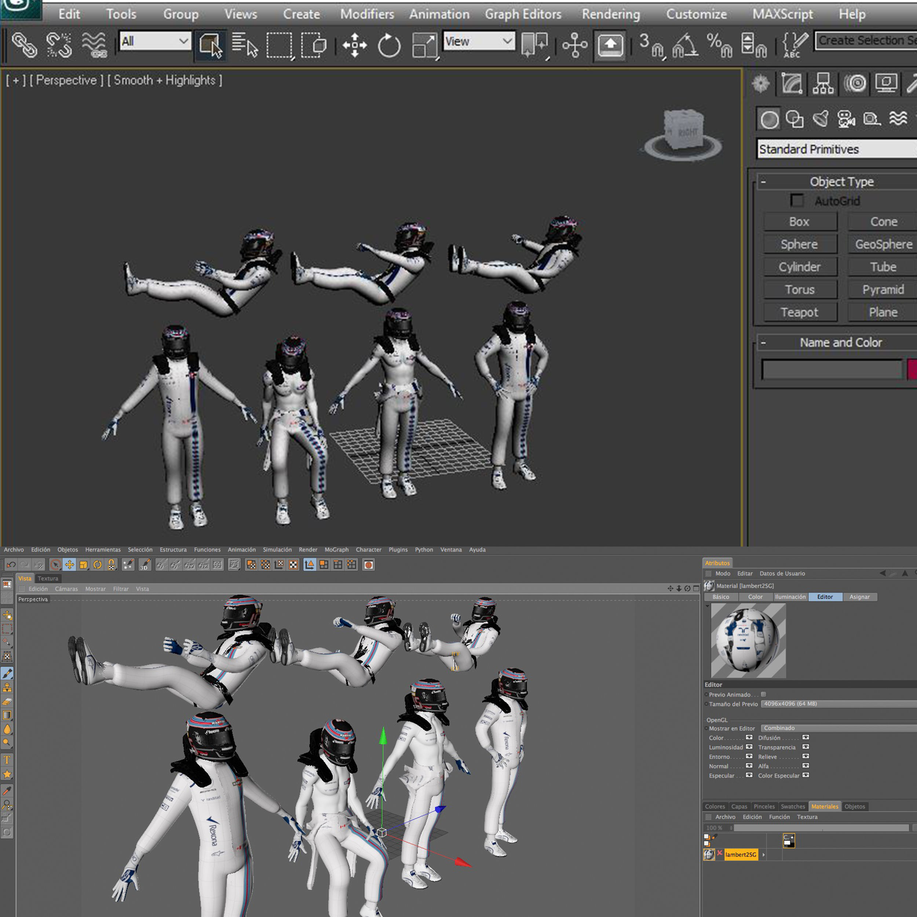Click the GeoSphere primitive button
The image size is (917, 917).
(883, 244)
